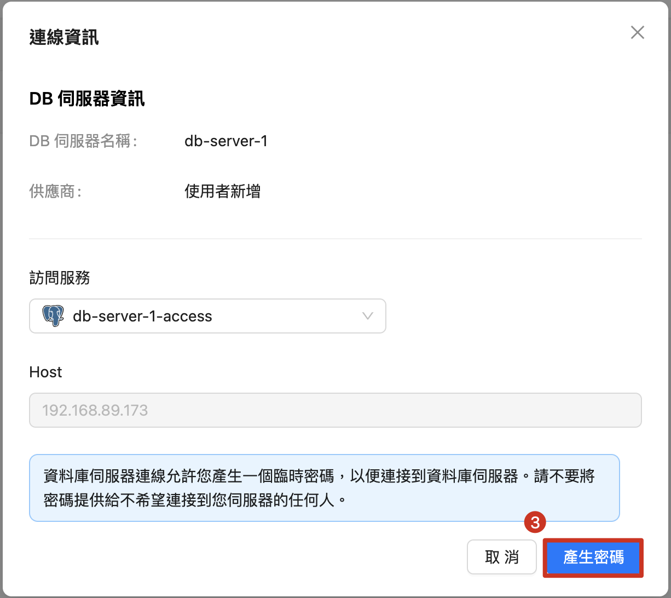Click the blue 產生密碼 button
The width and height of the screenshot is (671, 598).
coord(593,557)
